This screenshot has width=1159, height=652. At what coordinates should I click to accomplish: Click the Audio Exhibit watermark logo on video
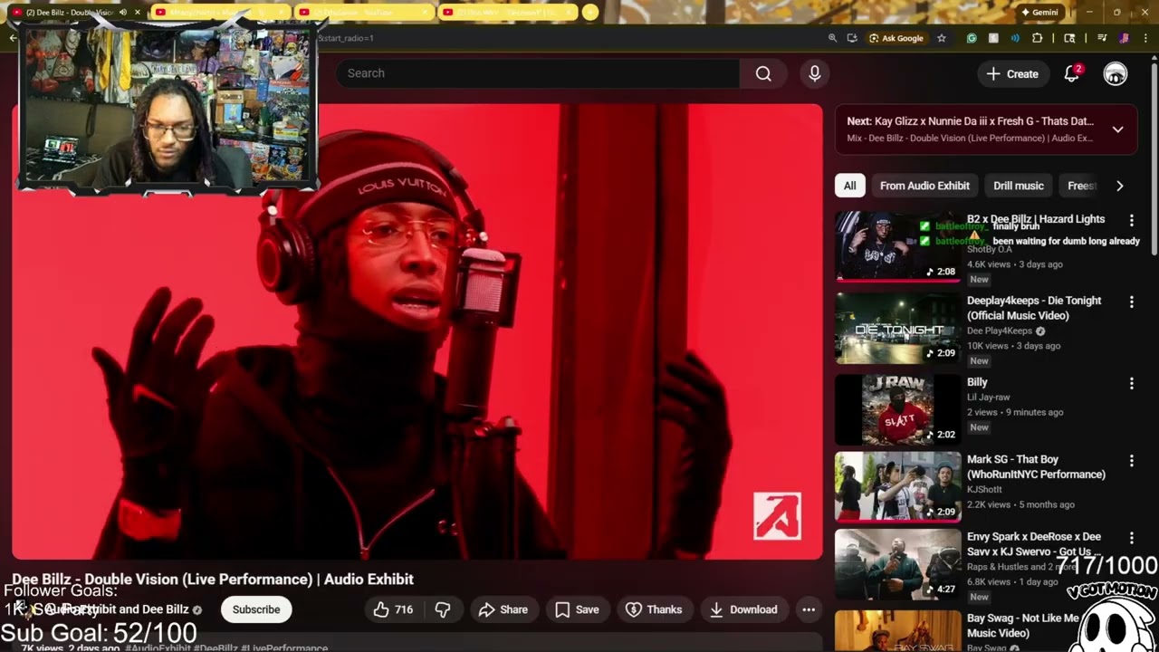[x=777, y=516]
